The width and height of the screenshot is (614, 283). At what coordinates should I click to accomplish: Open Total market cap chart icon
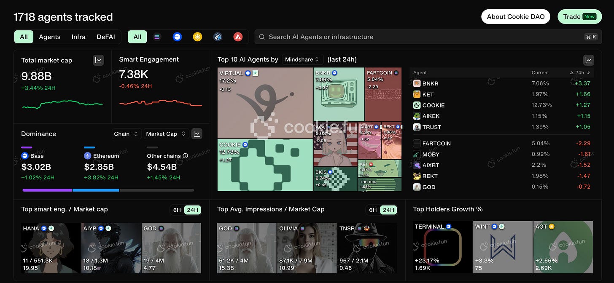(98, 60)
